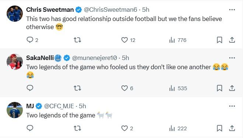Bookmark Chris Sweetman's tweet
Image resolution: width=243 pixels, height=138 pixels.
[x=219, y=40]
